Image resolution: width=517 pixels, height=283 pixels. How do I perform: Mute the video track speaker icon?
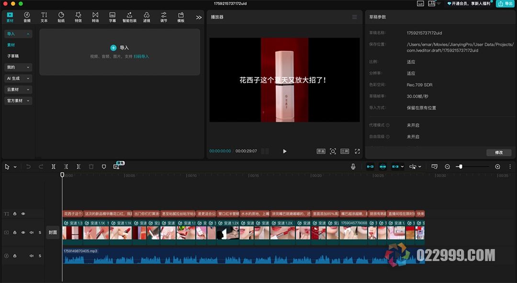(32, 233)
